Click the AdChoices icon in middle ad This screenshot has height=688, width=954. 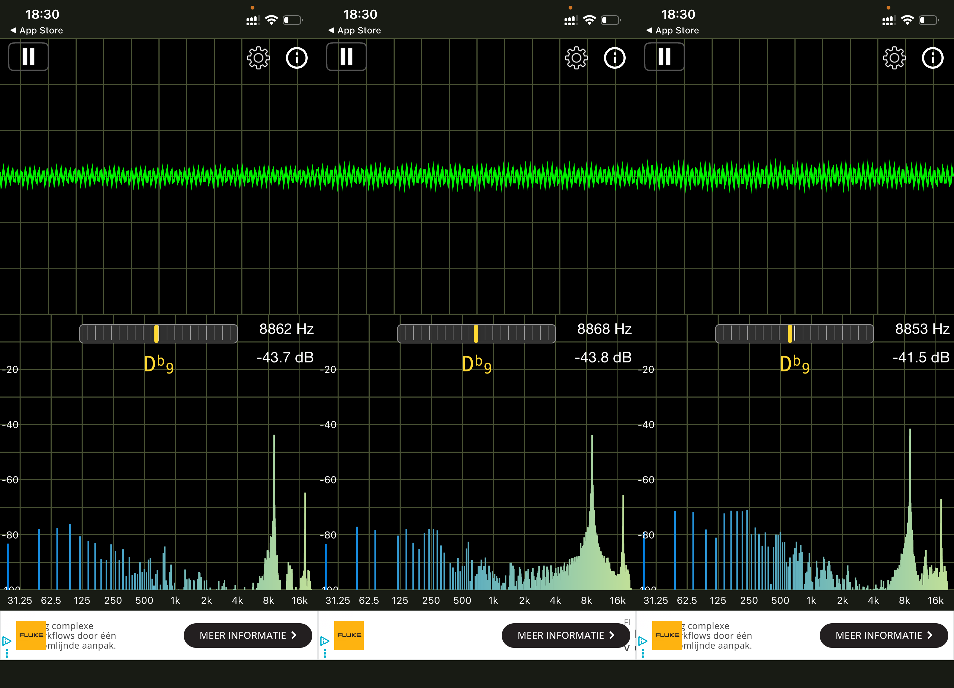tap(325, 641)
